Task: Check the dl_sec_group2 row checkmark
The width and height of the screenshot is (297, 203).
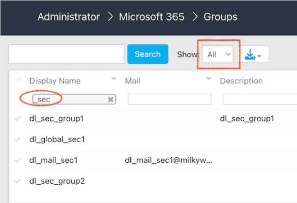Action: click(17, 181)
